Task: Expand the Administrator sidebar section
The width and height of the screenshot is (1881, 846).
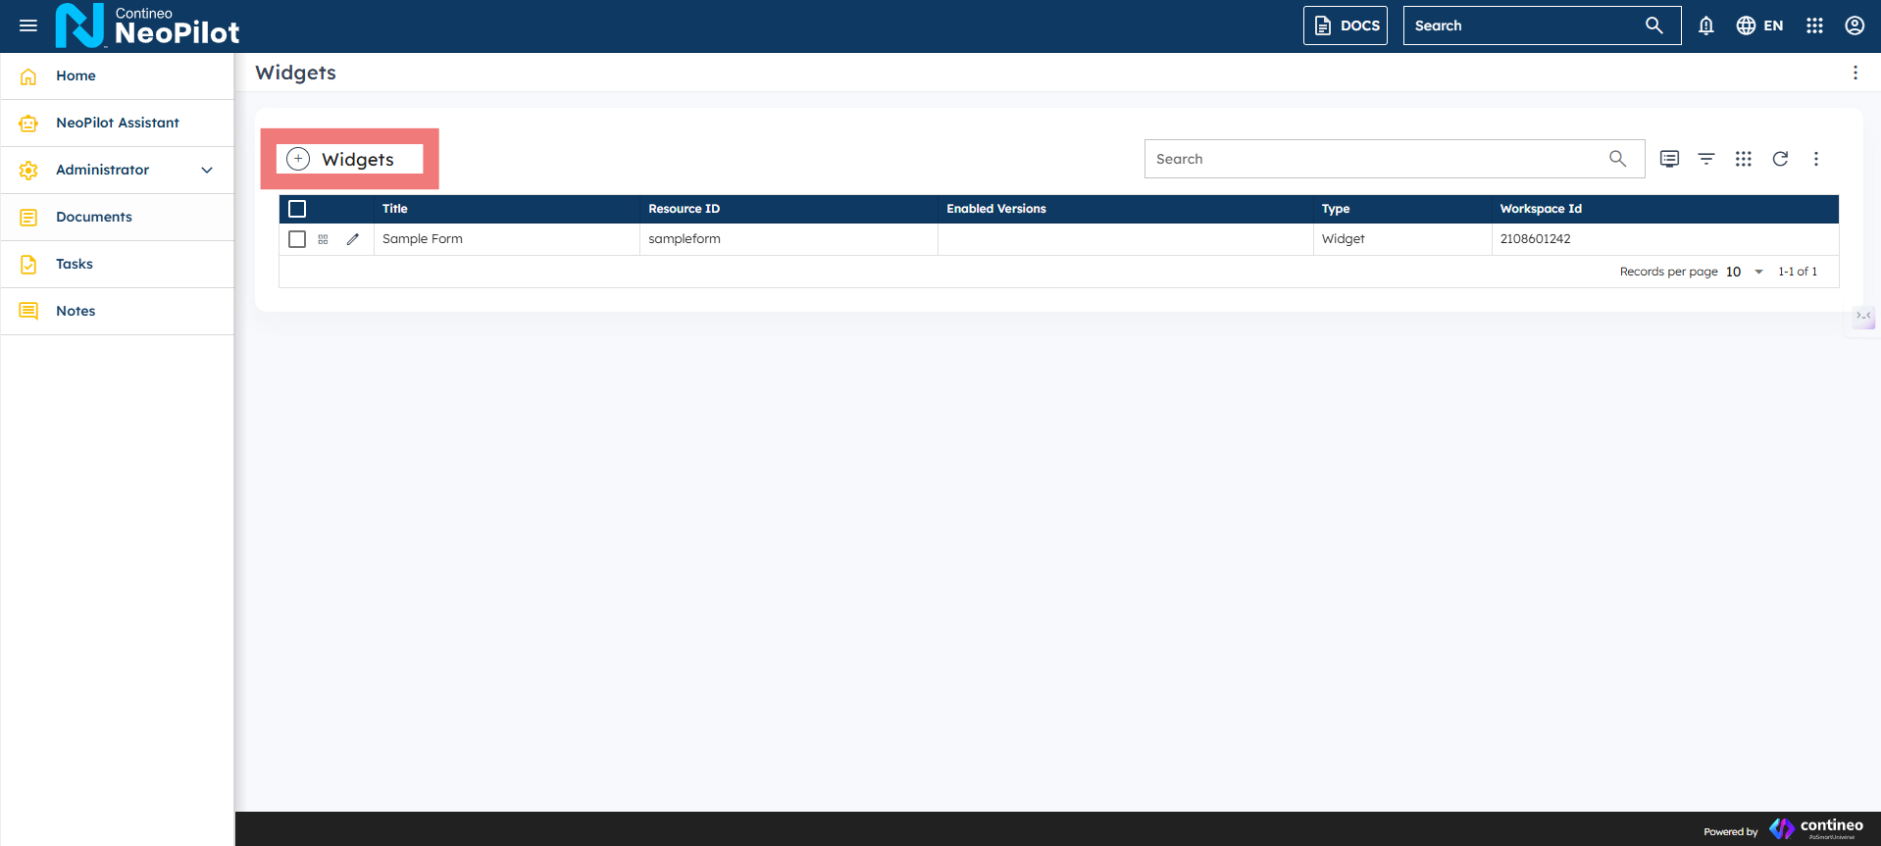Action: (118, 170)
